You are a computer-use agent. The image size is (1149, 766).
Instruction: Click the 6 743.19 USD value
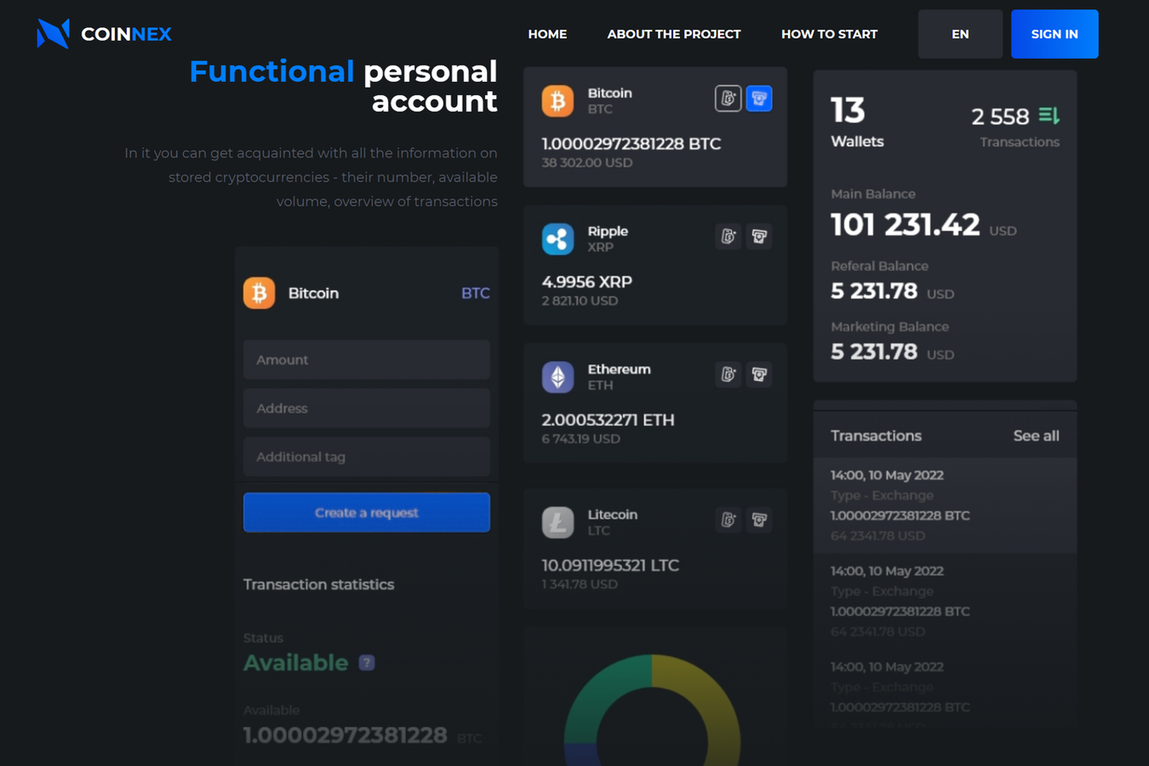click(x=581, y=438)
